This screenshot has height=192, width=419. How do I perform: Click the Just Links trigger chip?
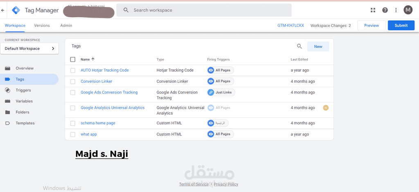point(221,92)
